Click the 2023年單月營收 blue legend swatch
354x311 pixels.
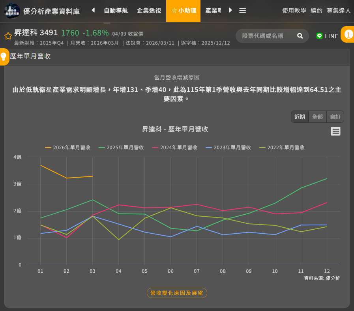click(x=209, y=148)
